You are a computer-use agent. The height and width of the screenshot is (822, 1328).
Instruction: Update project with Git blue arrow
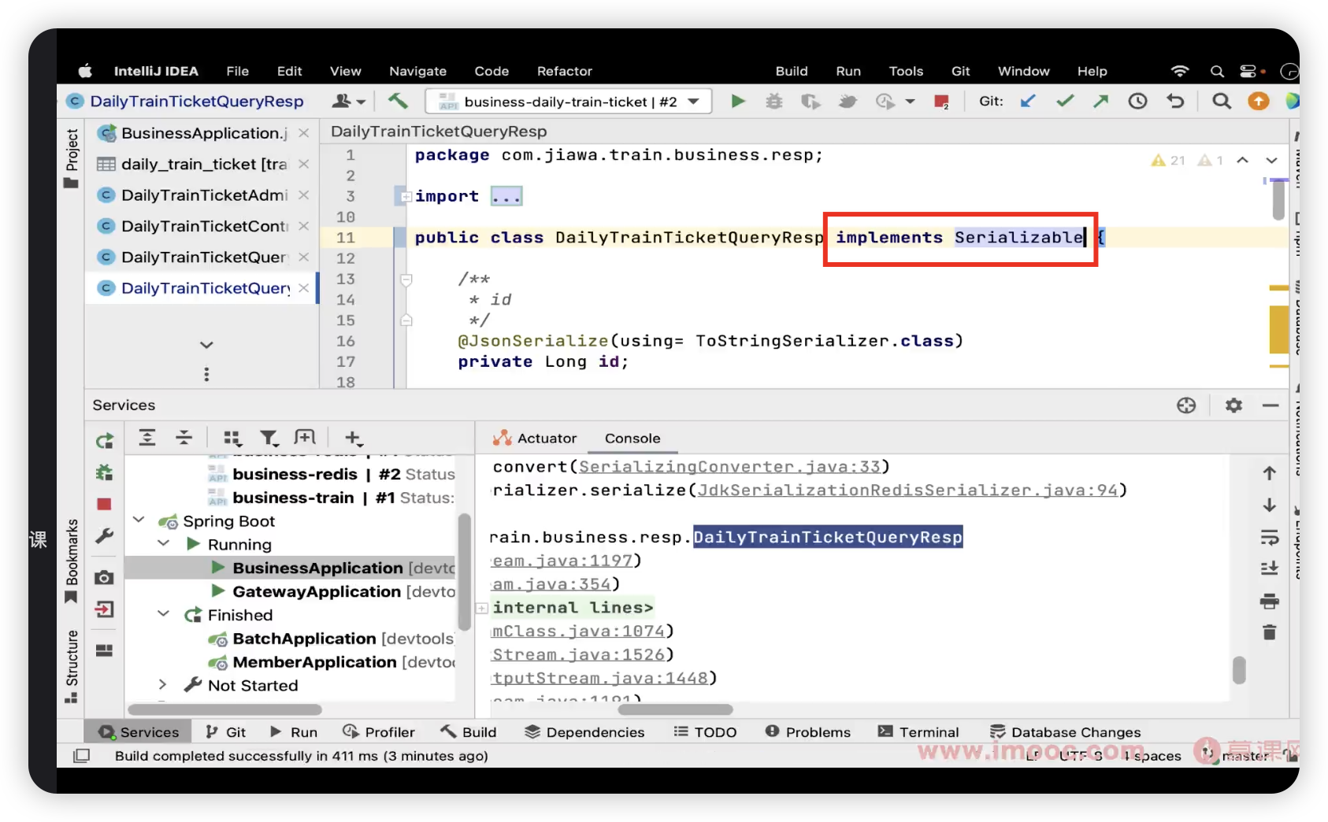tap(1028, 101)
